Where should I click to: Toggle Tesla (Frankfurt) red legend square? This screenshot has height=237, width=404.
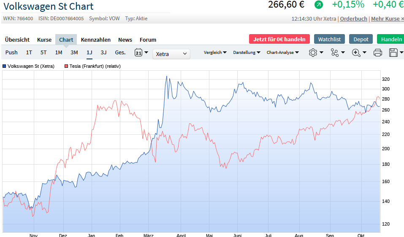tap(66, 66)
